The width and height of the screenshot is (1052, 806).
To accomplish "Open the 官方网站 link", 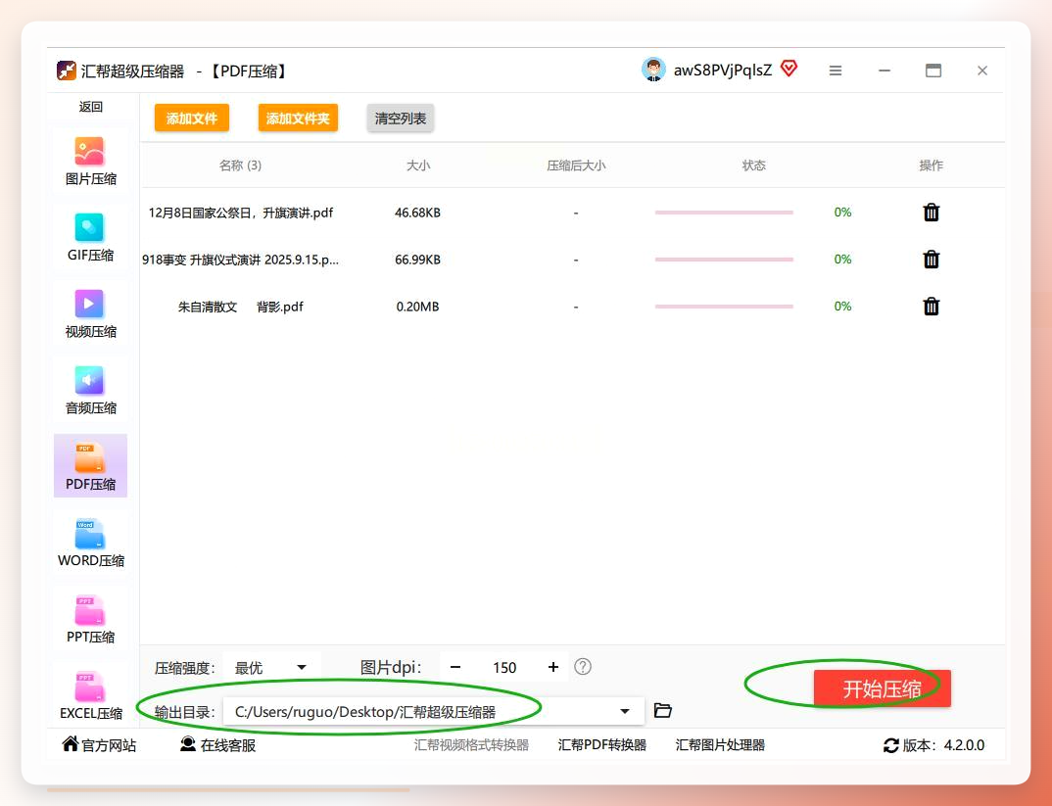I will [99, 745].
